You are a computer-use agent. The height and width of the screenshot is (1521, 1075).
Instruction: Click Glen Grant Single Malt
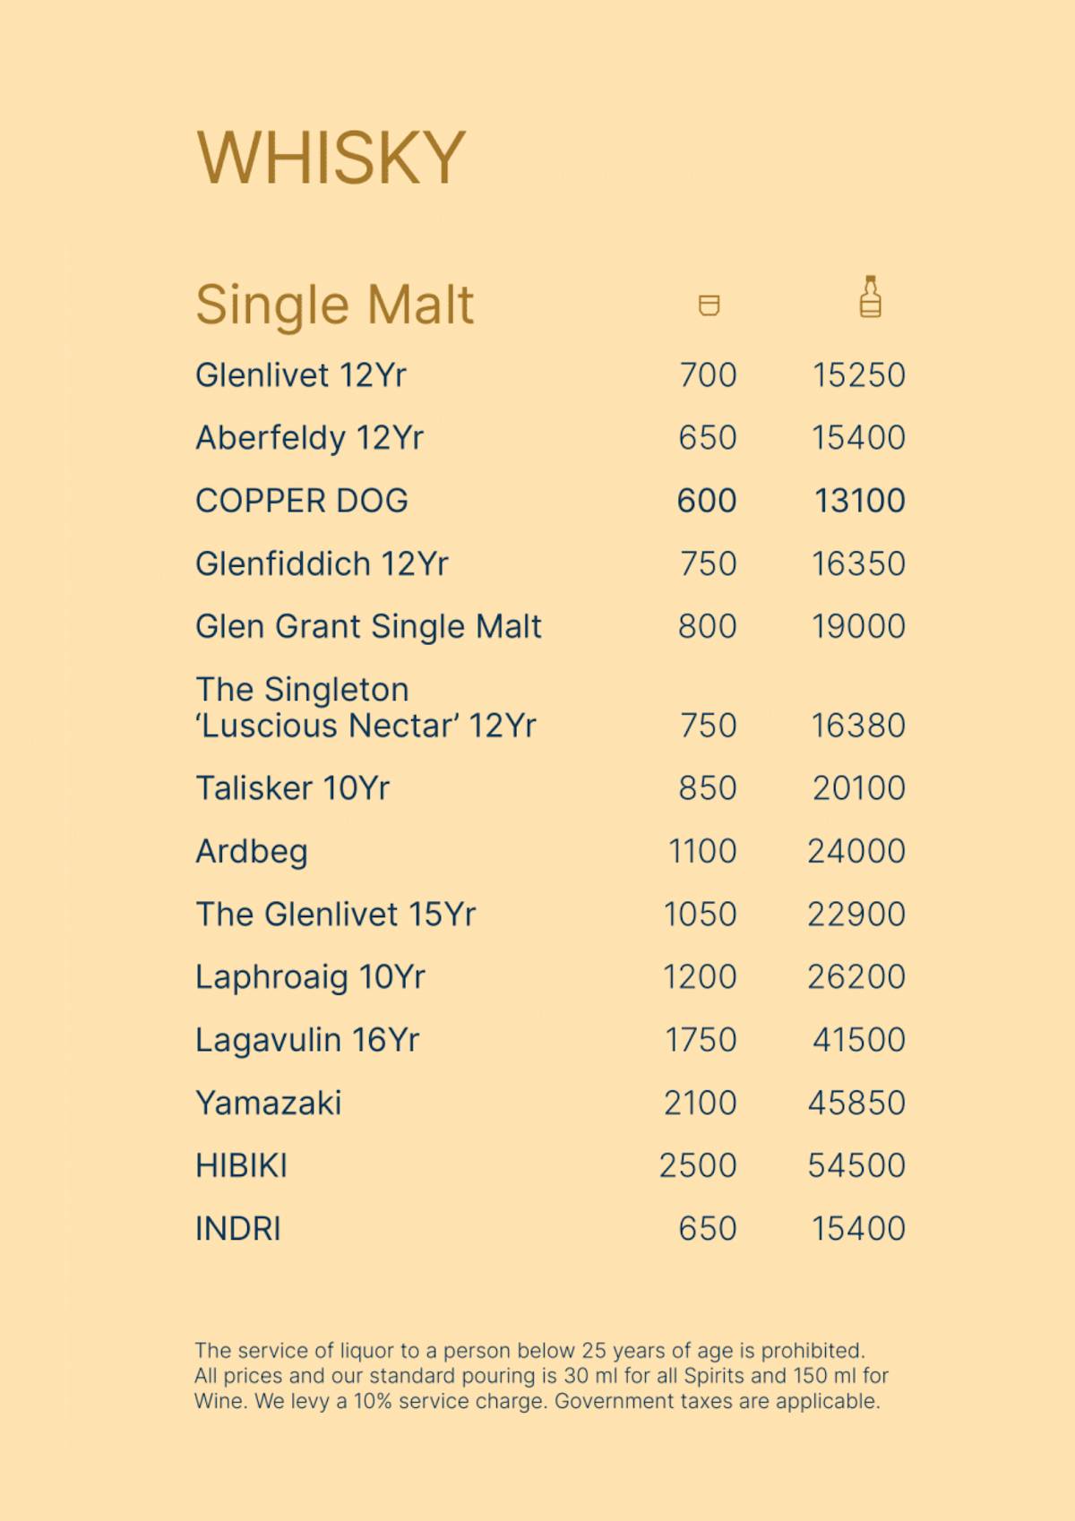click(x=368, y=626)
